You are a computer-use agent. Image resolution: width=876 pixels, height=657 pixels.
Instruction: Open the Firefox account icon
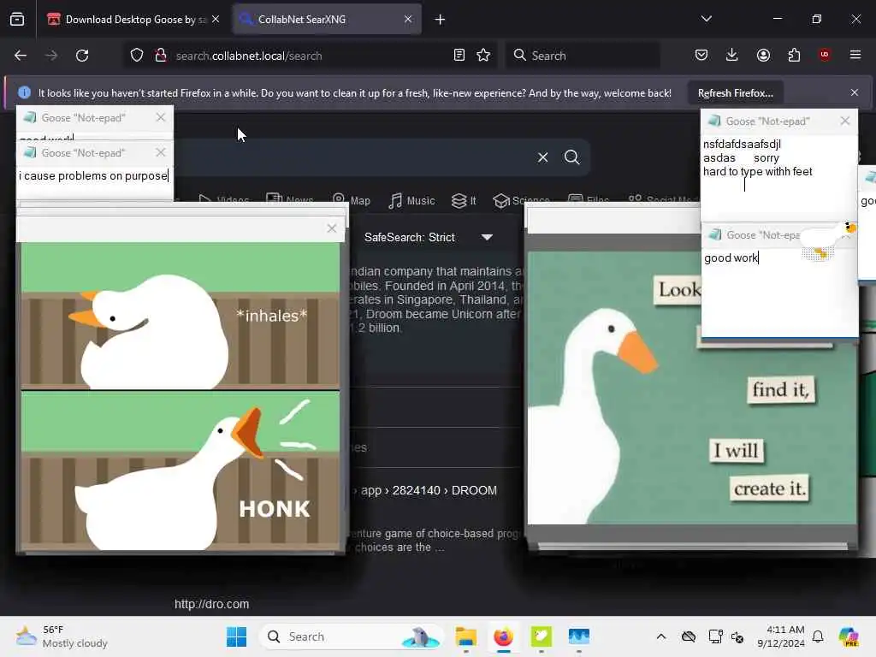pos(763,55)
